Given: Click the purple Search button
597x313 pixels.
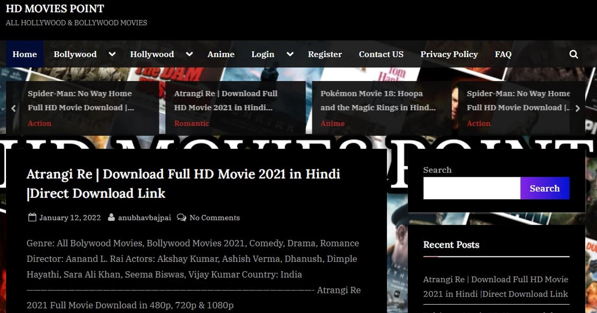Looking at the screenshot, I should coord(545,188).
